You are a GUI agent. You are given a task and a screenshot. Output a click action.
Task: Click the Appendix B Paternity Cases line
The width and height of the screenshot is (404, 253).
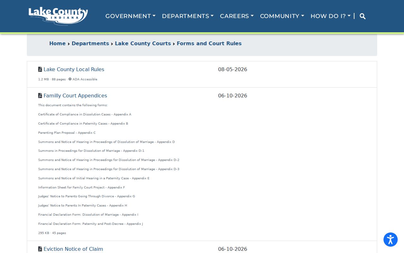pos(83,123)
